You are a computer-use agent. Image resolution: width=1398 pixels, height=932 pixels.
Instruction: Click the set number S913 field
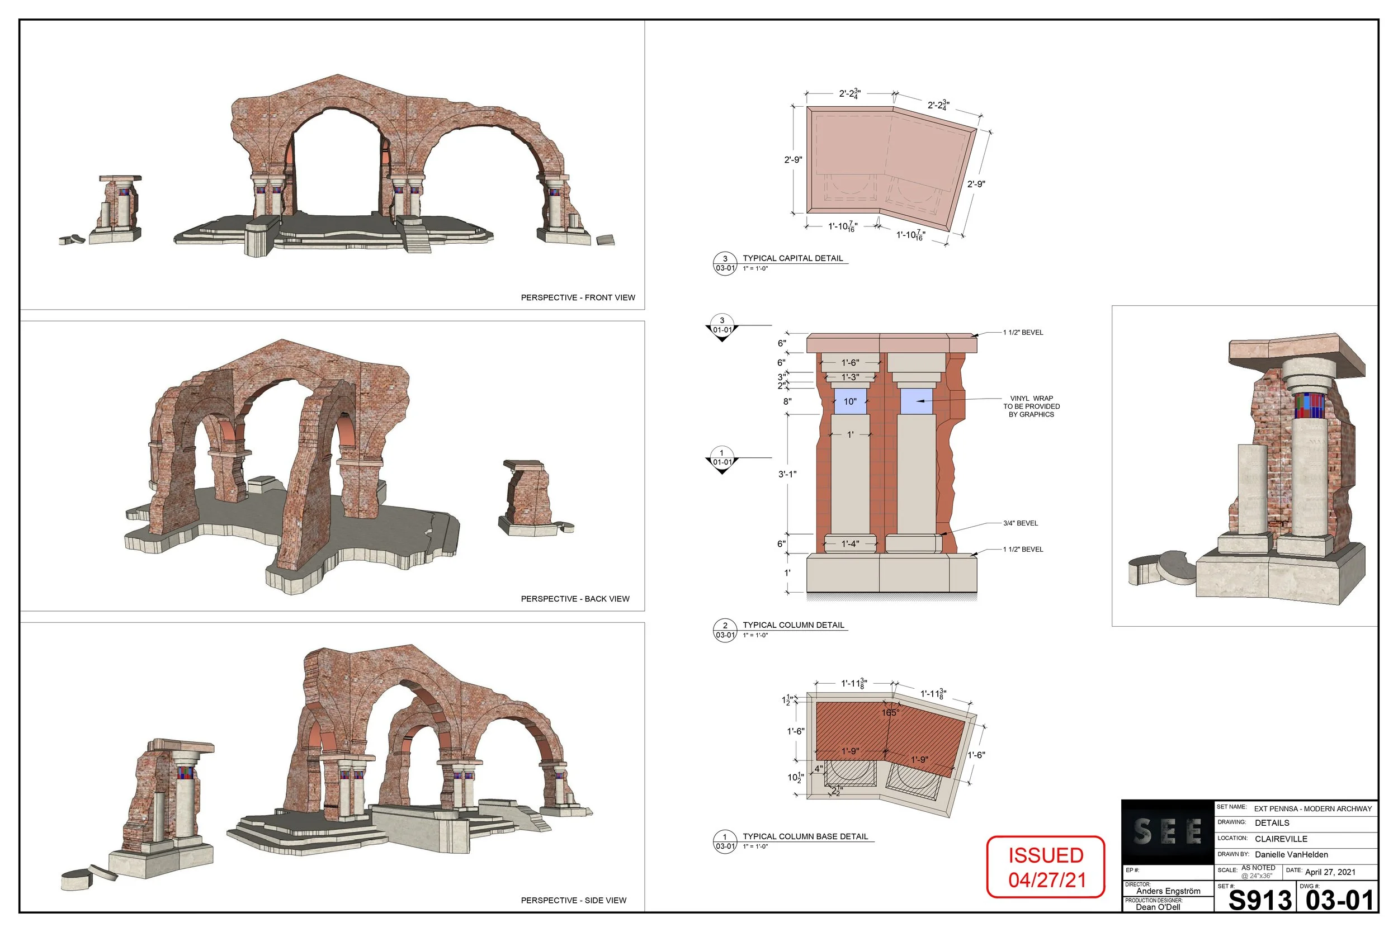[1260, 901]
